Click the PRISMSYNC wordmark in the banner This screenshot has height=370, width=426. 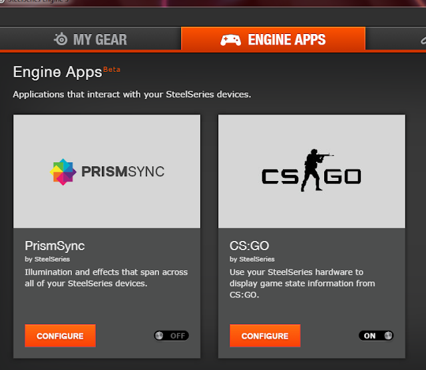tap(122, 172)
